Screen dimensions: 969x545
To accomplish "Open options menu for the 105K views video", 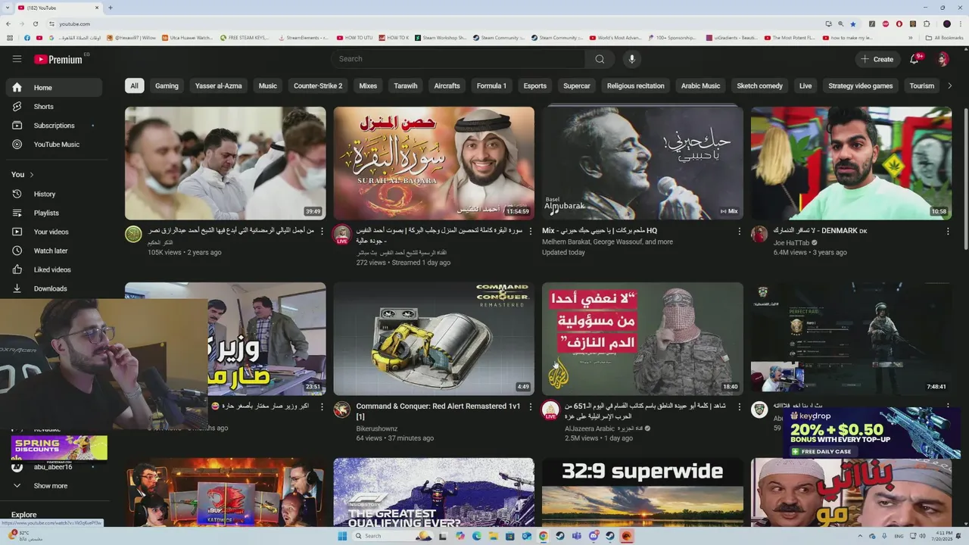I will click(322, 231).
